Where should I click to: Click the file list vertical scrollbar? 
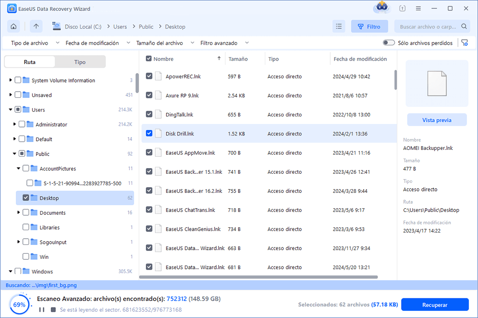[395, 80]
